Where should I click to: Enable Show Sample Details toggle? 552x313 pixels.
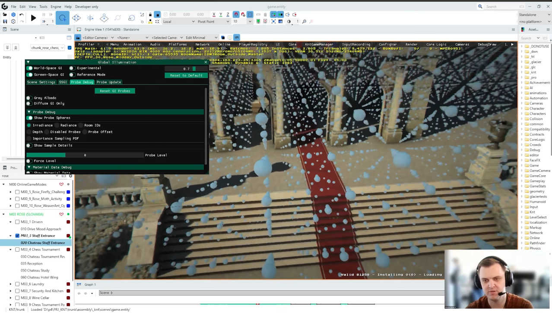29,145
